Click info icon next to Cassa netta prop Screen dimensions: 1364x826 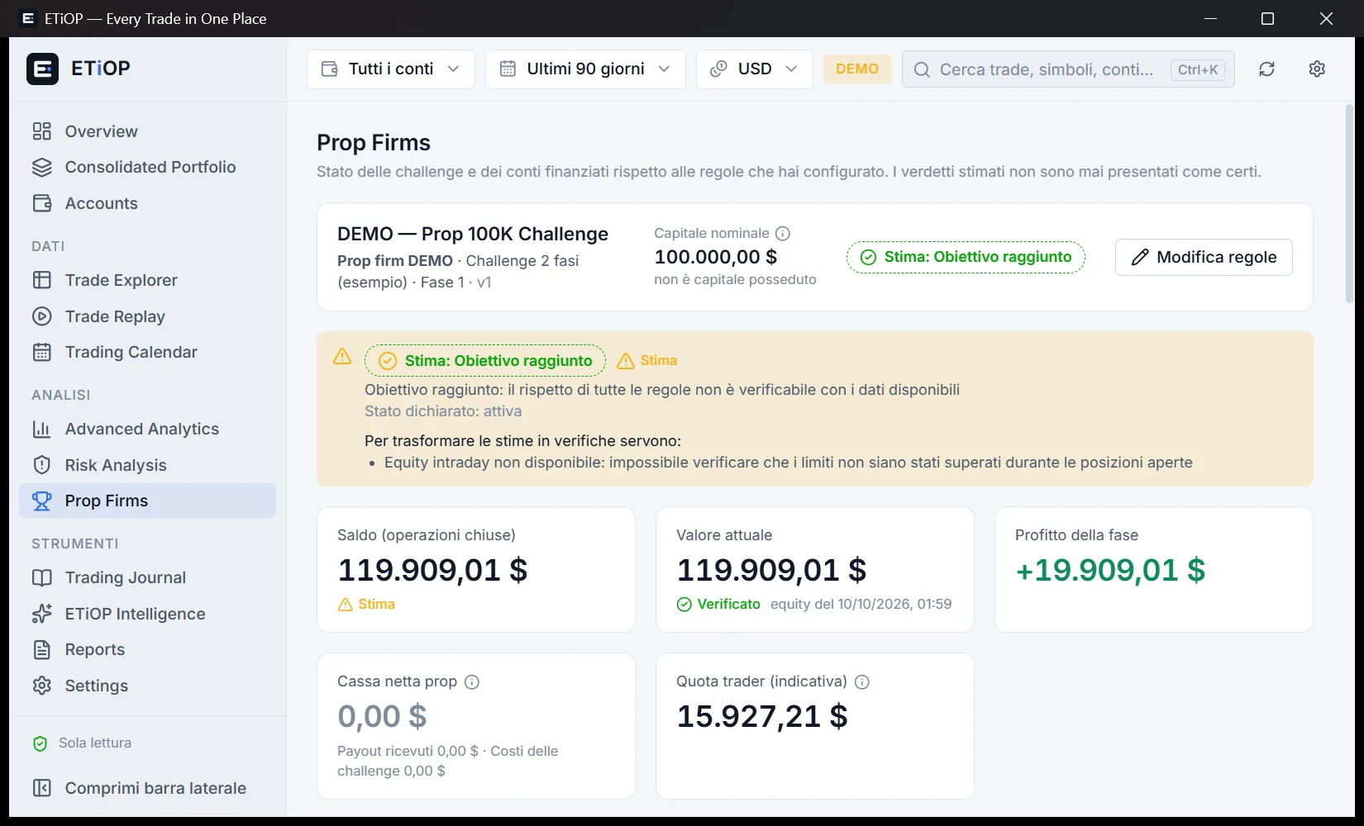point(472,682)
